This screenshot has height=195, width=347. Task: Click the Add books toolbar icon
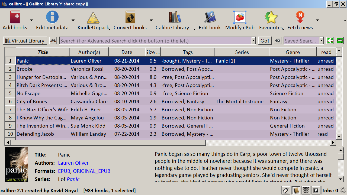click(x=15, y=17)
